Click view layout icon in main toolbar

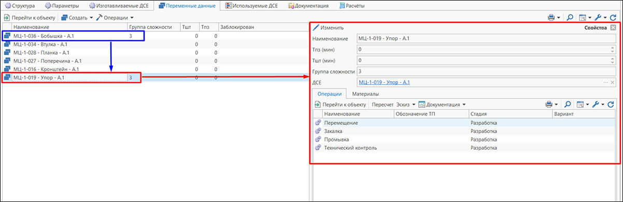[583, 18]
